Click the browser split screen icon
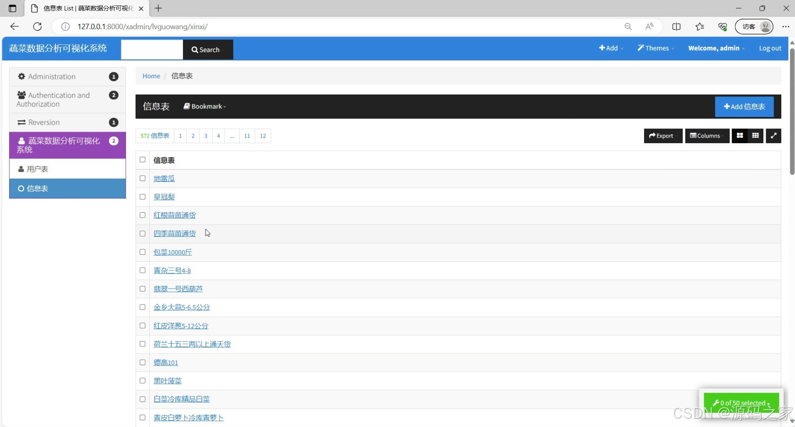This screenshot has width=795, height=427. 676,26
